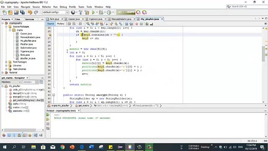Open the default config dropdown

67,12
